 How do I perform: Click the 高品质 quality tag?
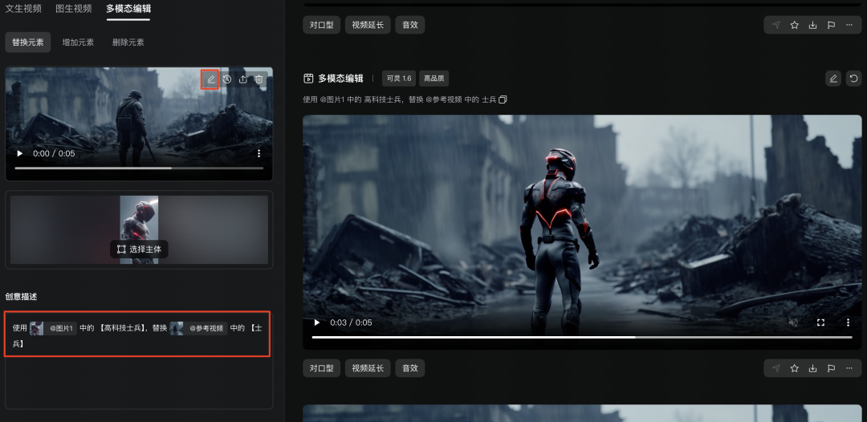click(x=434, y=79)
